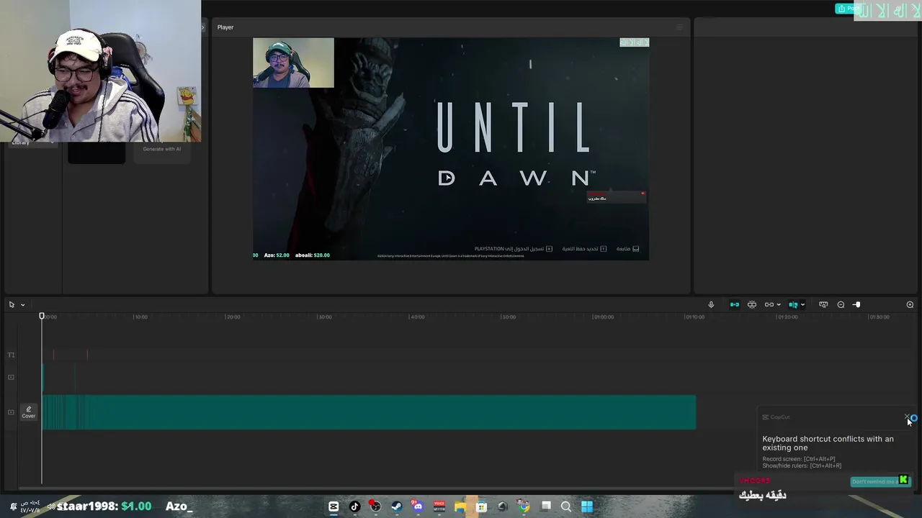Open CapCut from the taskbar
The image size is (922, 518).
click(334, 506)
